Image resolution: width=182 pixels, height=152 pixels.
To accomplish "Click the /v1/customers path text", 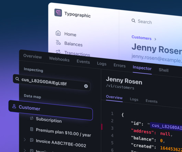I will click(120, 87).
